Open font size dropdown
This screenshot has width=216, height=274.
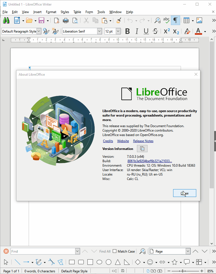tap(118, 31)
